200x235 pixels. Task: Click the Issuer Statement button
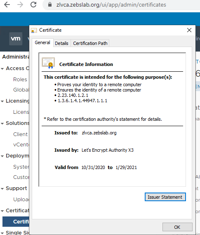[165, 197]
